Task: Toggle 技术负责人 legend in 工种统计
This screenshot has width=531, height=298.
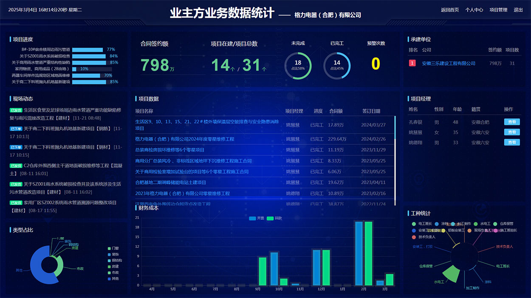Action: (424, 237)
